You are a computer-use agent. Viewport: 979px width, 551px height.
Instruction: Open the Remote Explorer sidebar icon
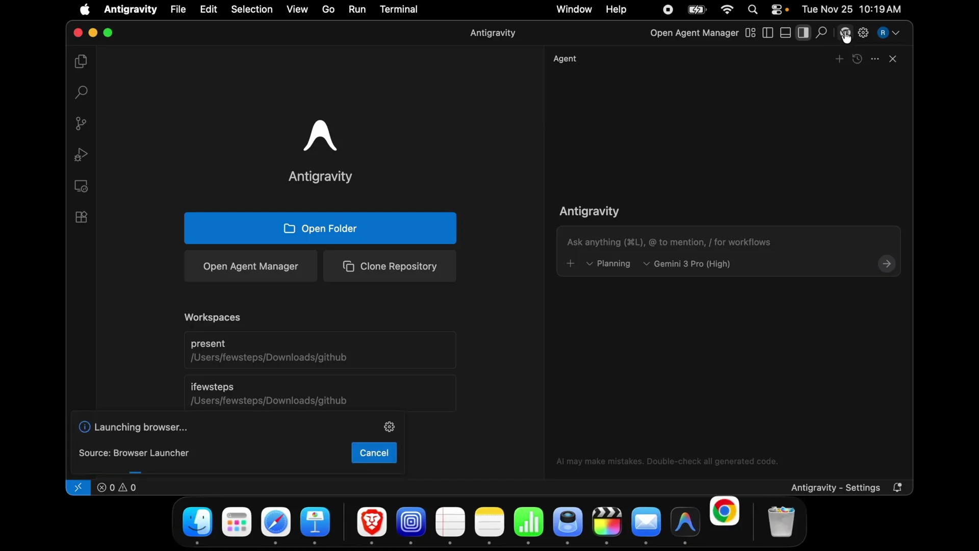[x=81, y=186]
